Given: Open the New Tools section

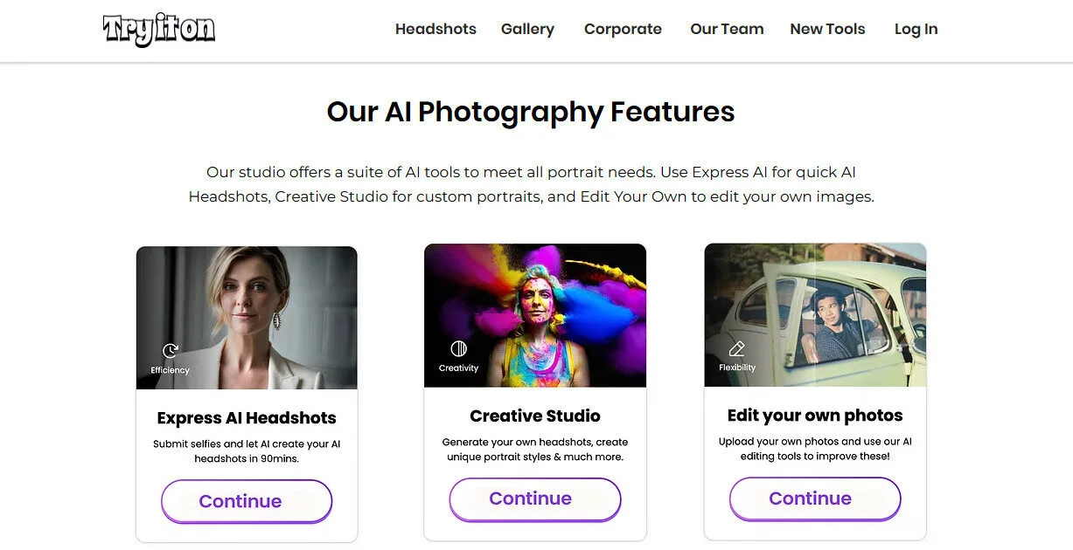Looking at the screenshot, I should pos(826,29).
